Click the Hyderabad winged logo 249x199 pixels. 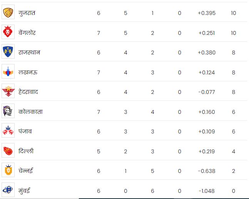click(8, 92)
